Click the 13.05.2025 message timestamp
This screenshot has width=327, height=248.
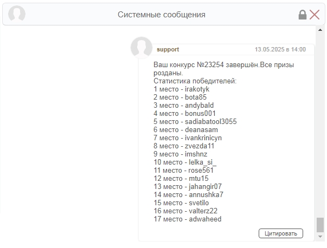(280, 49)
